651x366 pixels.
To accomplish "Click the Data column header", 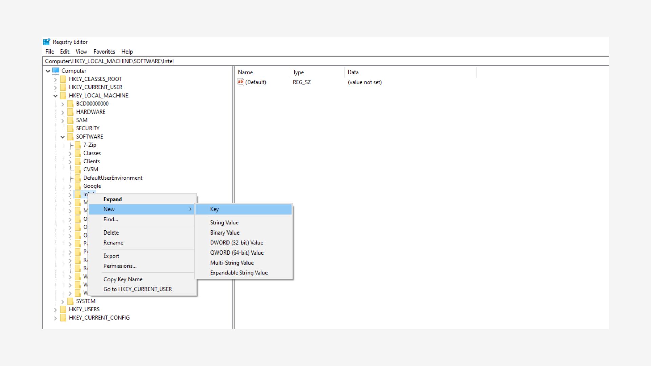I will (353, 72).
